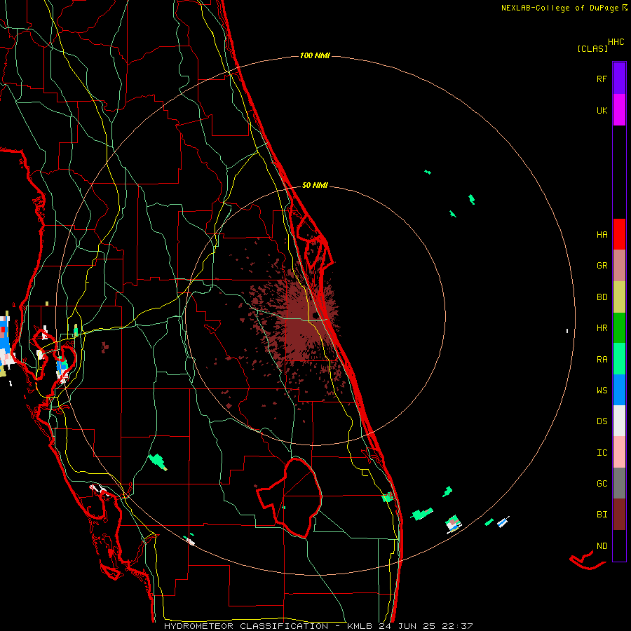This screenshot has width=631, height=631.
Task: Click the RF purple legend swatch
Action: pos(619,79)
